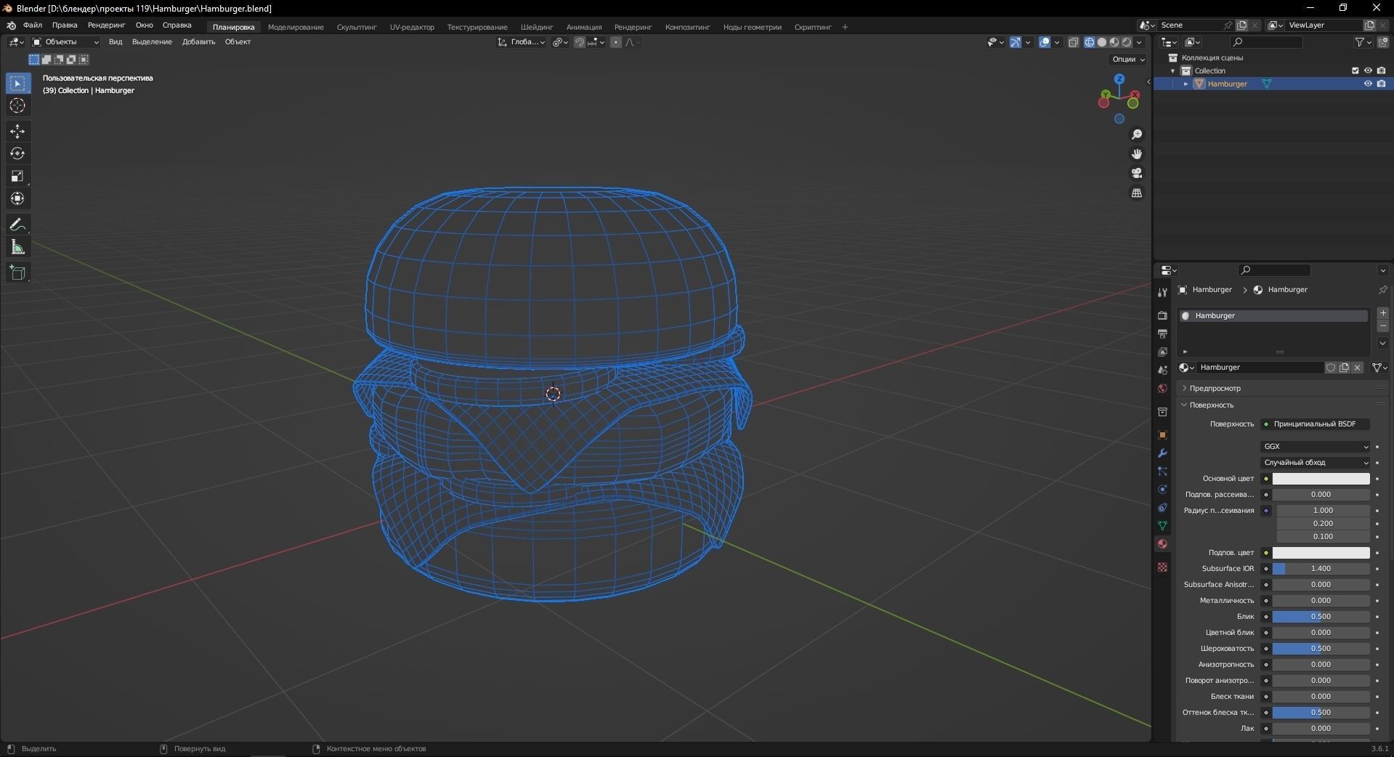Switch to wireframe viewport shading
The height and width of the screenshot is (757, 1394).
(1090, 42)
